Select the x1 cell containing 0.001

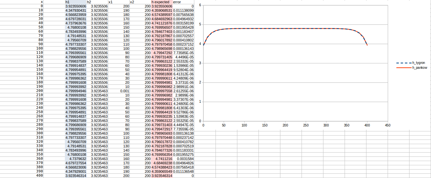coord(119,91)
